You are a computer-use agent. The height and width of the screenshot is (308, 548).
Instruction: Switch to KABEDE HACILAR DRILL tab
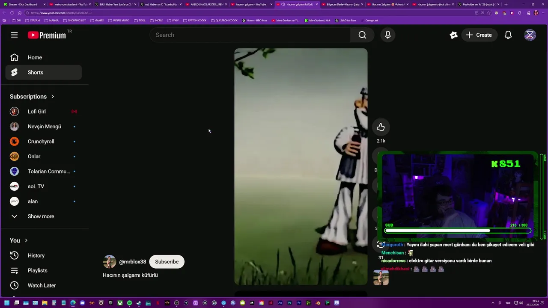pyautogui.click(x=206, y=4)
